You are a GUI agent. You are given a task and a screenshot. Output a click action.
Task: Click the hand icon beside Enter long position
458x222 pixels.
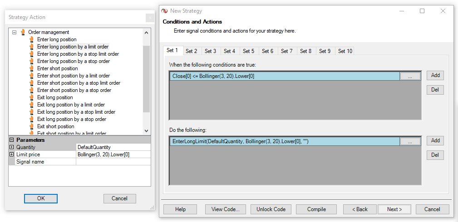[32, 39]
